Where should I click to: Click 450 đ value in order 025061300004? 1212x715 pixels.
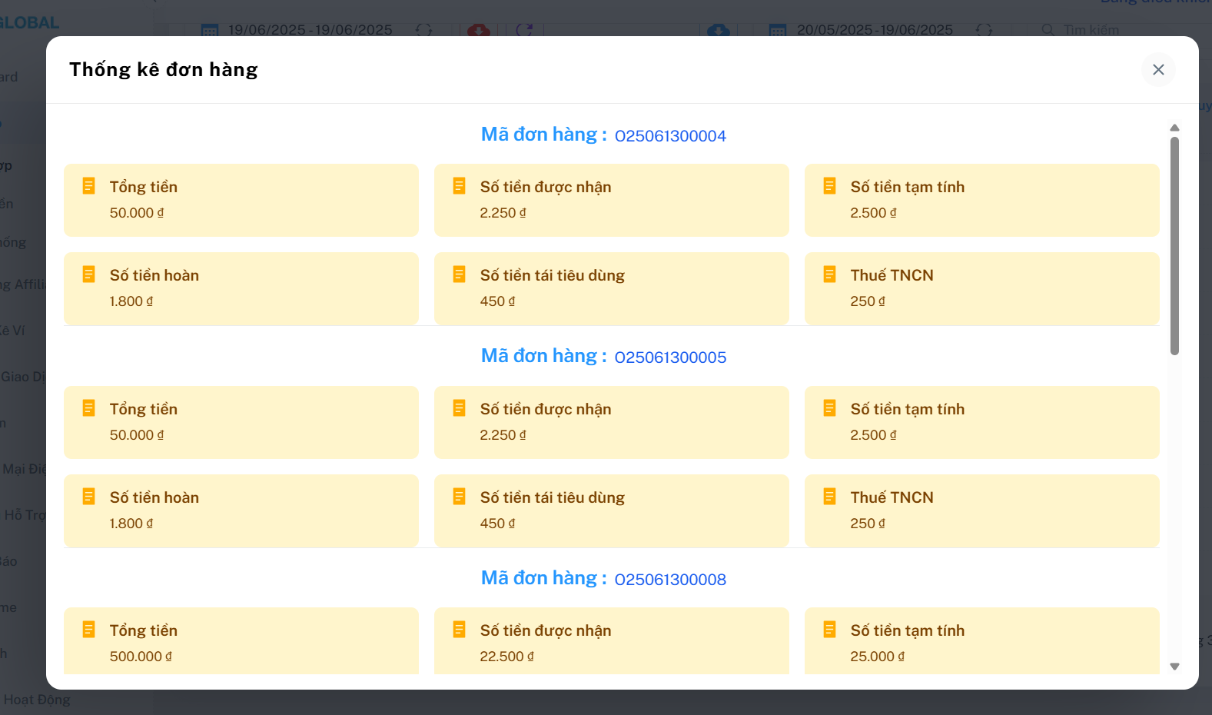[497, 301]
